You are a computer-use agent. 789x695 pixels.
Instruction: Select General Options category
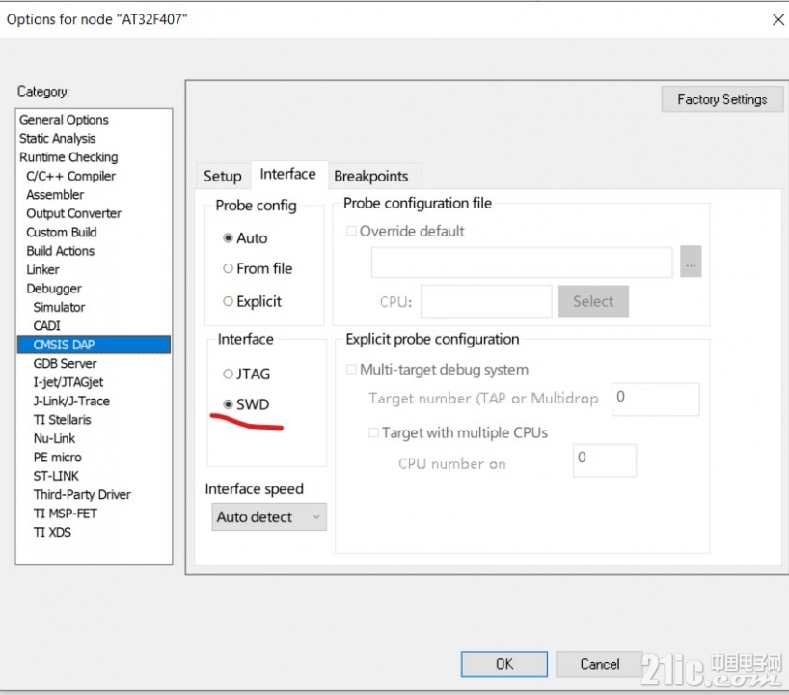[64, 120]
